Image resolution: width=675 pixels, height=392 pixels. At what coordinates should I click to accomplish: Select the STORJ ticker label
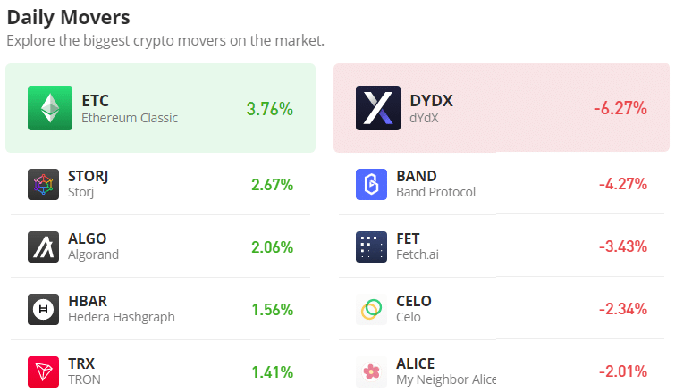click(x=89, y=176)
